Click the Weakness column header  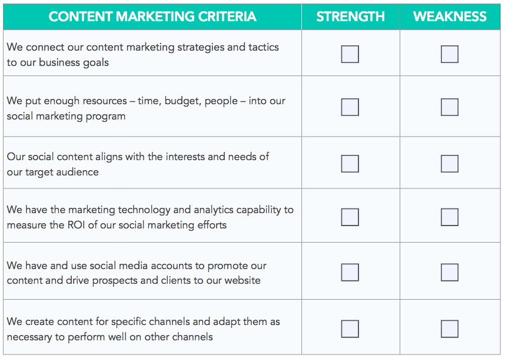pos(450,16)
